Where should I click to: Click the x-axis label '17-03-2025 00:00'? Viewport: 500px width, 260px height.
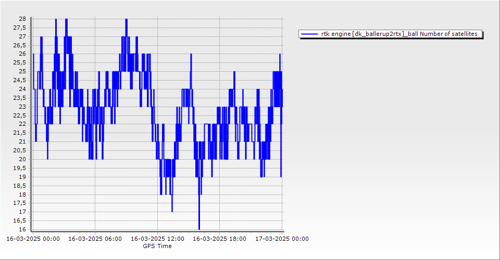pyautogui.click(x=282, y=239)
